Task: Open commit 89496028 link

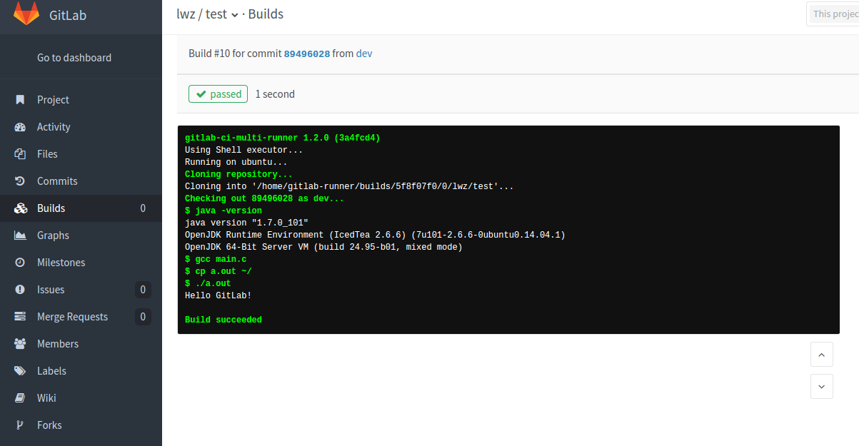Action: click(307, 54)
